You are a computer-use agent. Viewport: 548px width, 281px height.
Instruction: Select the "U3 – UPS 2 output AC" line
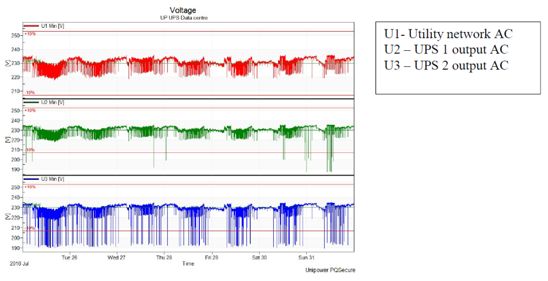point(446,65)
